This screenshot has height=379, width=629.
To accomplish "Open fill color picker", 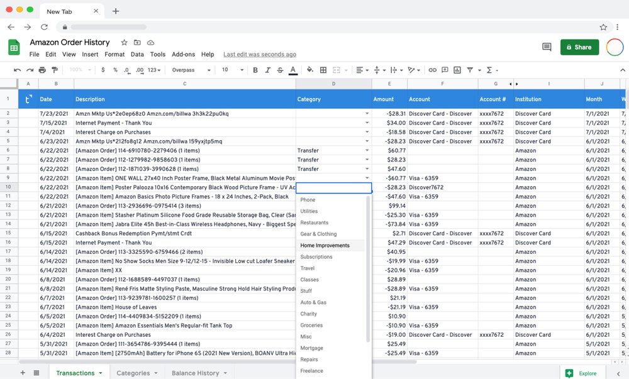I will point(309,70).
